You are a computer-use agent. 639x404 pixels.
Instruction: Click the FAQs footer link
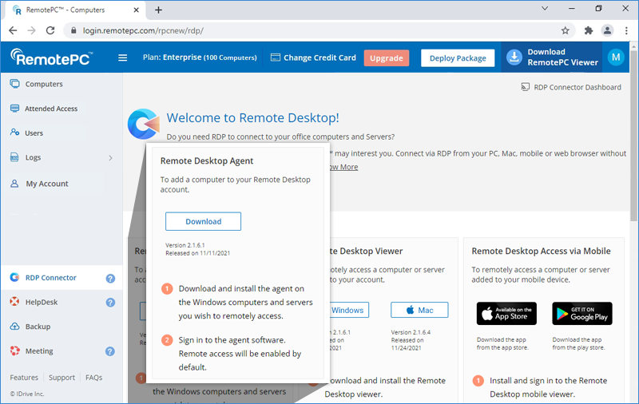click(93, 378)
